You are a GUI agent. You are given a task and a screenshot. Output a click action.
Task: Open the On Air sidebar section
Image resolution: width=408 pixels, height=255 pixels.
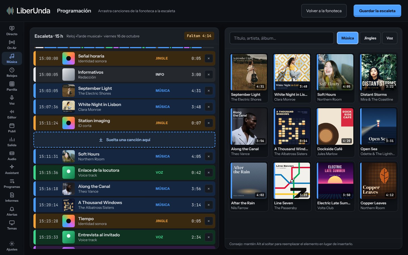(12, 44)
